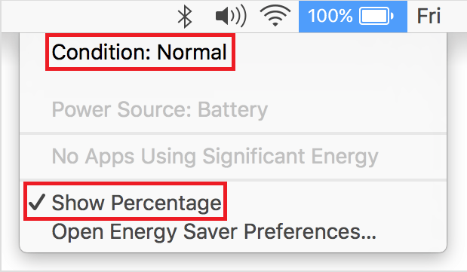This screenshot has width=467, height=272.
Task: Toggle the Show Percentage option
Action: click(x=125, y=203)
